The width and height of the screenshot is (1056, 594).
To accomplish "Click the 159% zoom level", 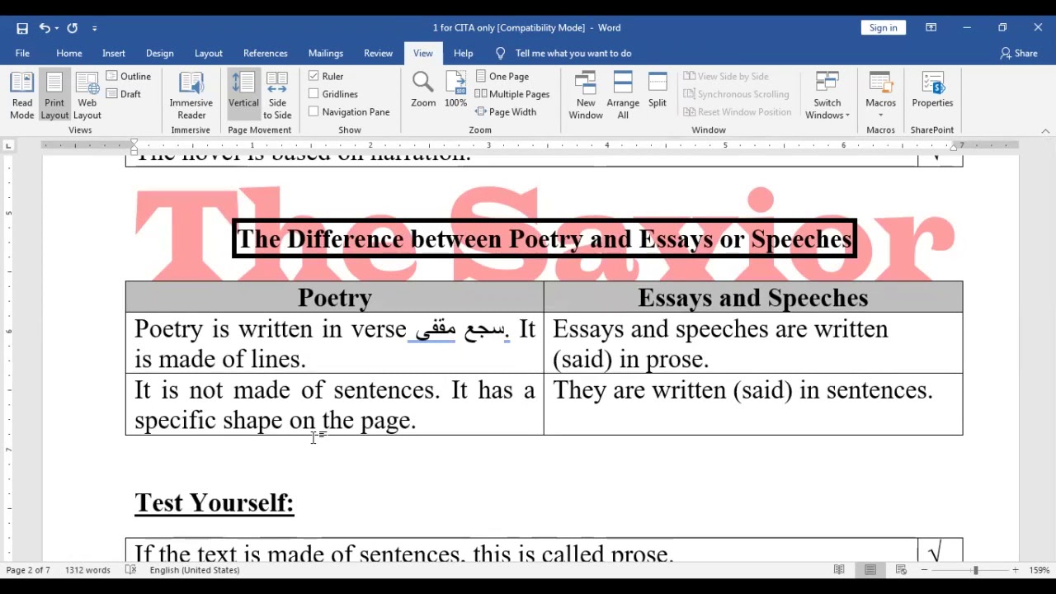I will [1039, 570].
